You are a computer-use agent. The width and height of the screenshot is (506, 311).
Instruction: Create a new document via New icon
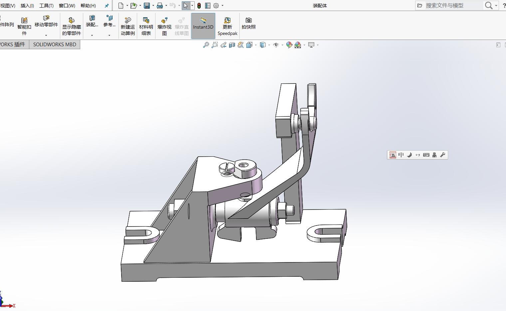121,6
